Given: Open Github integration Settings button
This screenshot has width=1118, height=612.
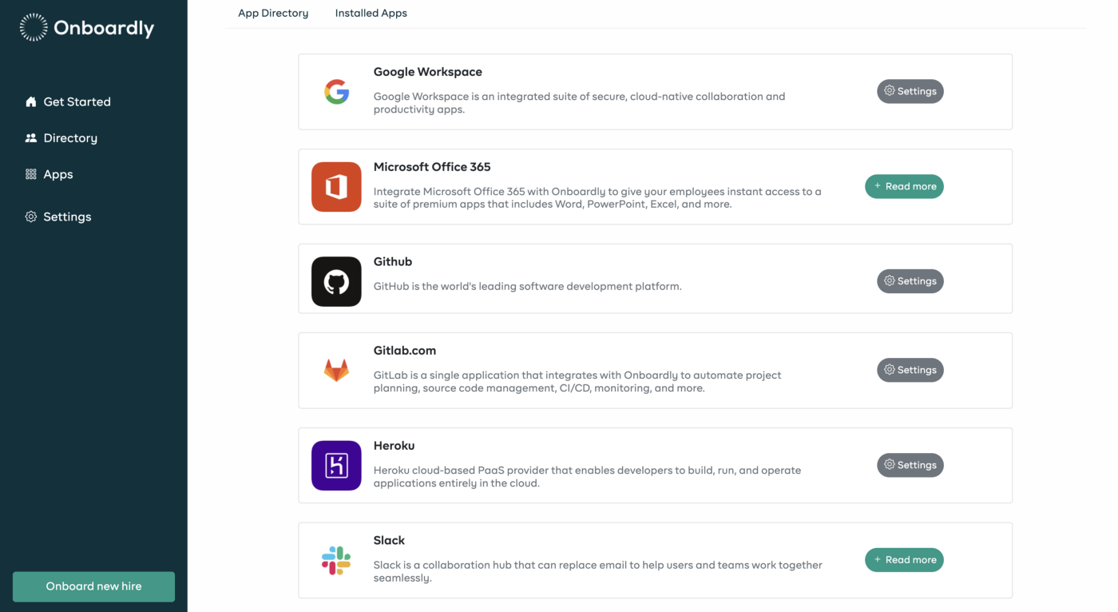Looking at the screenshot, I should 910,281.
